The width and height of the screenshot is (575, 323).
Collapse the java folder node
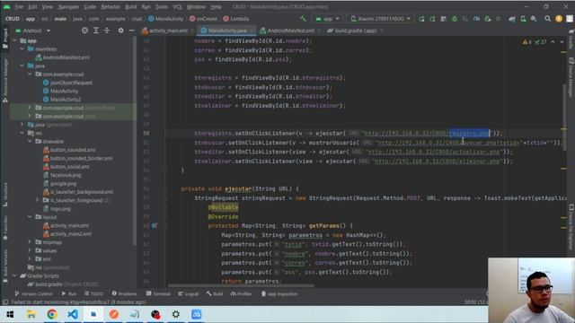click(22, 65)
